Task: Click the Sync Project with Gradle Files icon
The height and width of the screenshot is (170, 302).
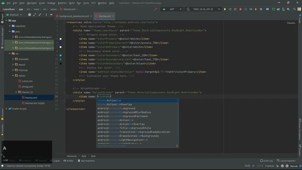Action: 278,9
